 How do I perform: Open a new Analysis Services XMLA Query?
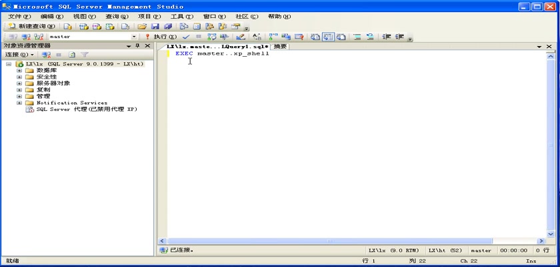pos(110,27)
